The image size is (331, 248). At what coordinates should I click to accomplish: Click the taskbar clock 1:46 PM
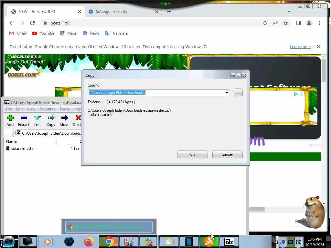[x=315, y=239]
